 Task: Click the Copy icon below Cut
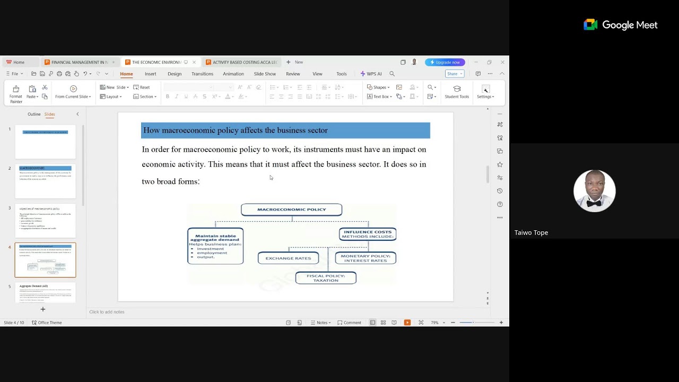[45, 97]
